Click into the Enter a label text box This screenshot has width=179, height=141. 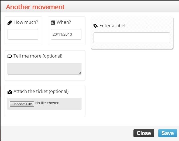pos(132,38)
